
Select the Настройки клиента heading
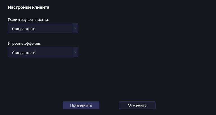tap(29, 8)
